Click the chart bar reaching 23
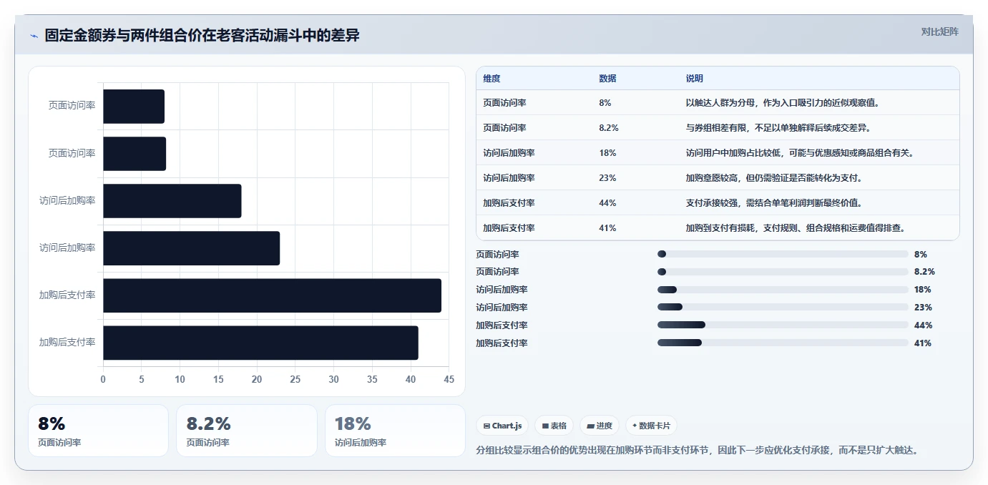Viewport: 988px width, 485px height. tap(191, 248)
